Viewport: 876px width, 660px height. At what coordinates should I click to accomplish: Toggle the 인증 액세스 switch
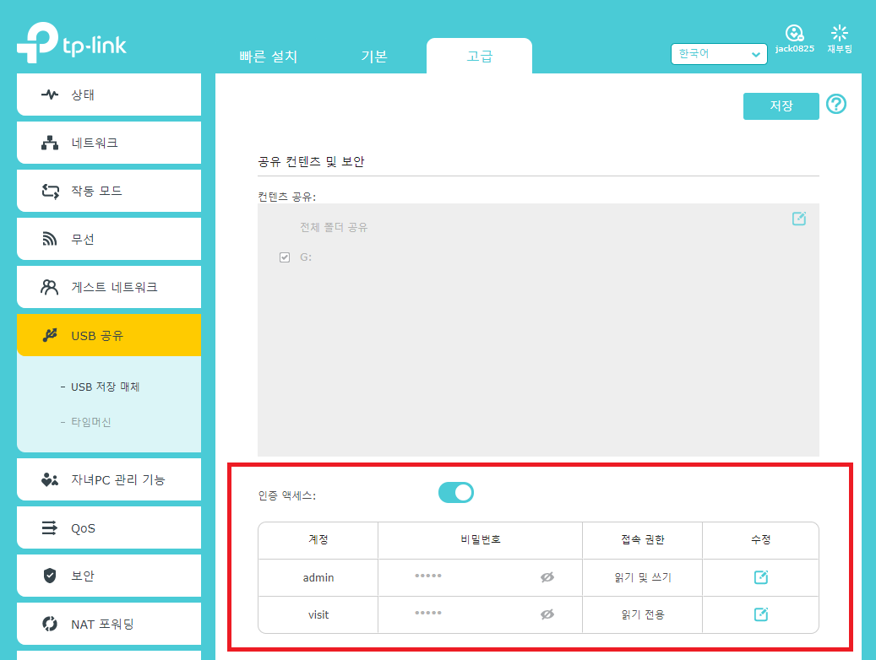pyautogui.click(x=456, y=493)
